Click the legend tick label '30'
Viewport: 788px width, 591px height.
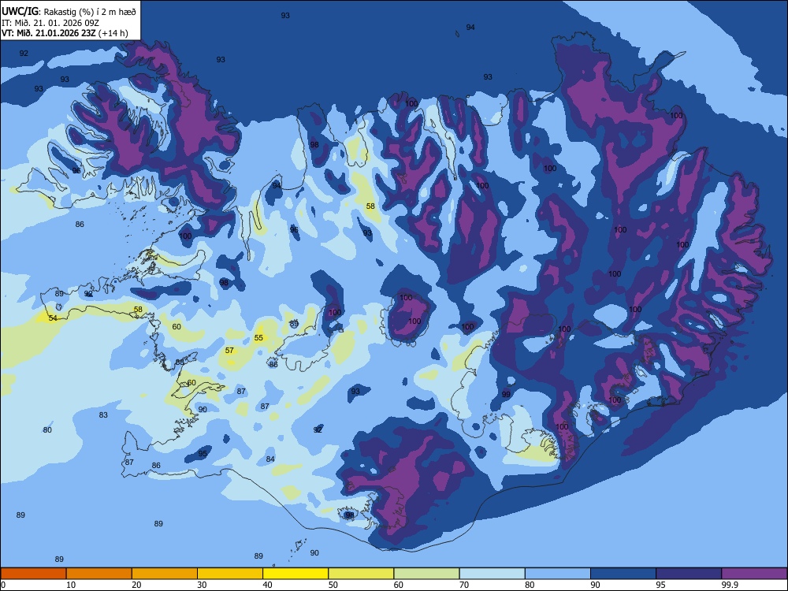tap(202, 585)
